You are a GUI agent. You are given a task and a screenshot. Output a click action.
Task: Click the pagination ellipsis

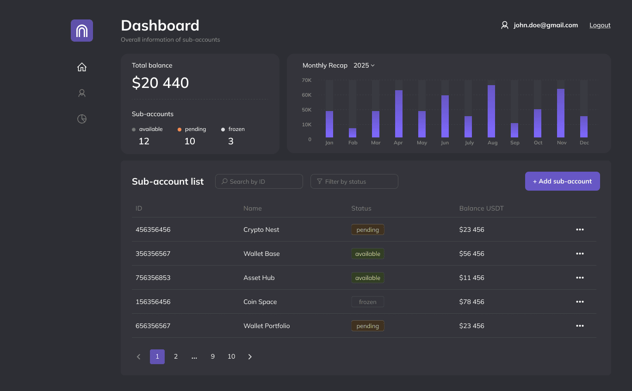click(194, 357)
